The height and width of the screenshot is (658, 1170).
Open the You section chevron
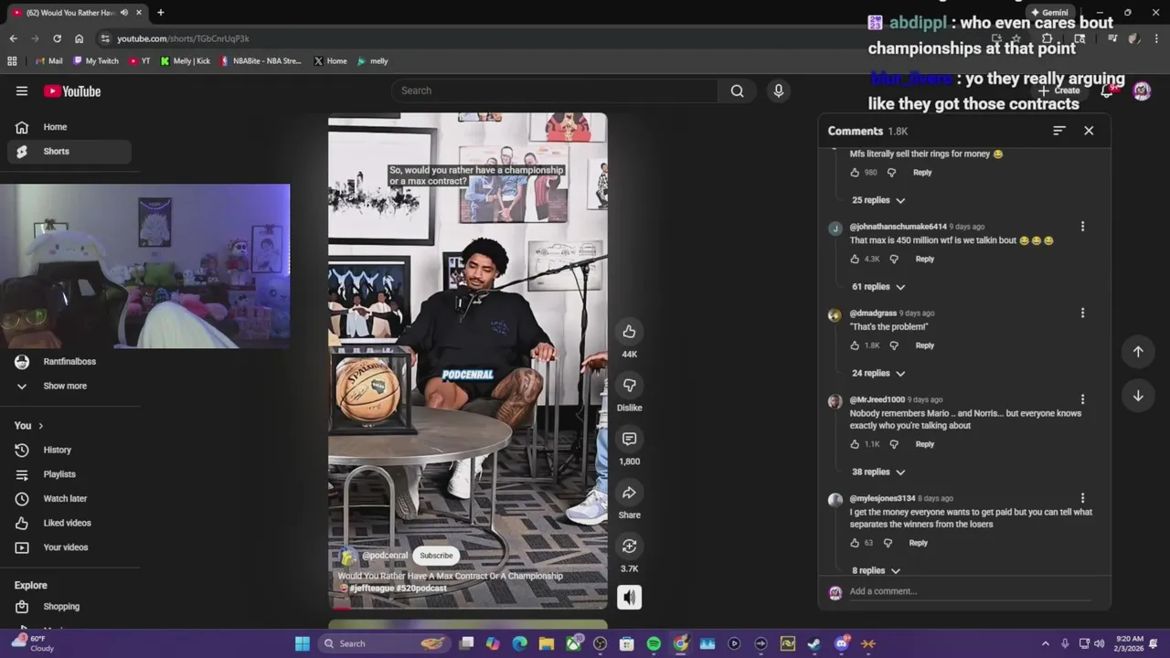pos(40,426)
